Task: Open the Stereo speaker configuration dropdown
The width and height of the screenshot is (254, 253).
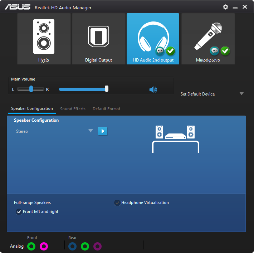Action: pyautogui.click(x=55, y=131)
